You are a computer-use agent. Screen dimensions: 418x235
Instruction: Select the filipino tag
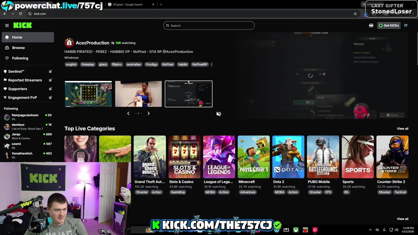pos(117,64)
